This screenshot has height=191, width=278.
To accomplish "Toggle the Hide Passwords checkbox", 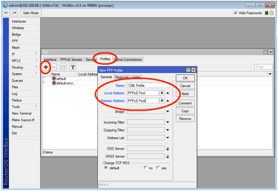I will pos(236,13).
